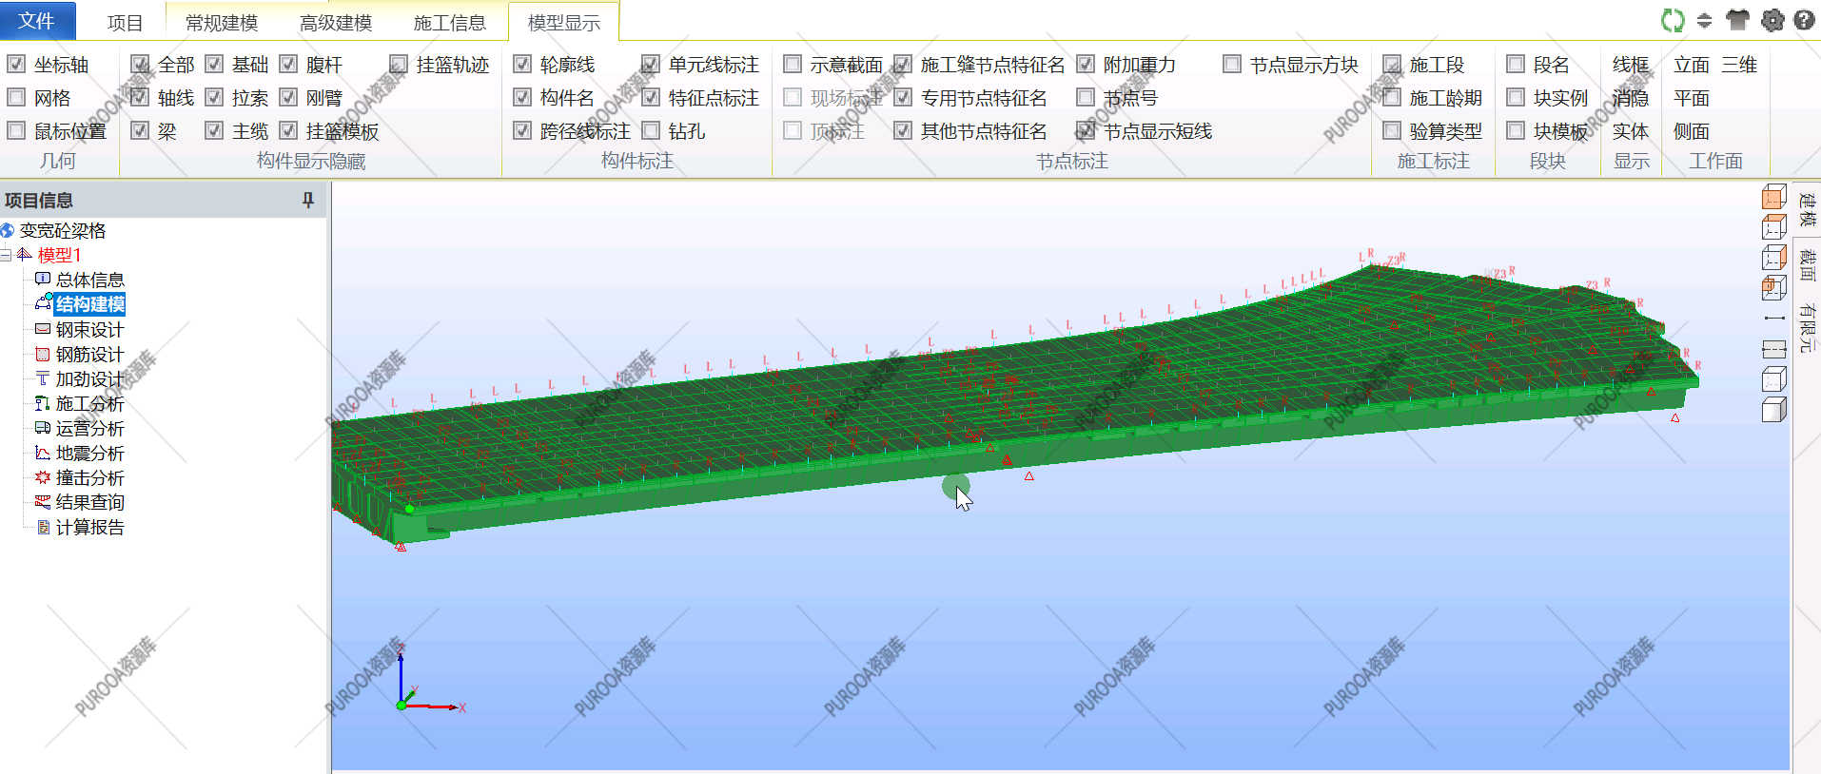The width and height of the screenshot is (1821, 774).
Task: Click the 加劲设计 stiffener icon in tree
Action: click(x=43, y=378)
